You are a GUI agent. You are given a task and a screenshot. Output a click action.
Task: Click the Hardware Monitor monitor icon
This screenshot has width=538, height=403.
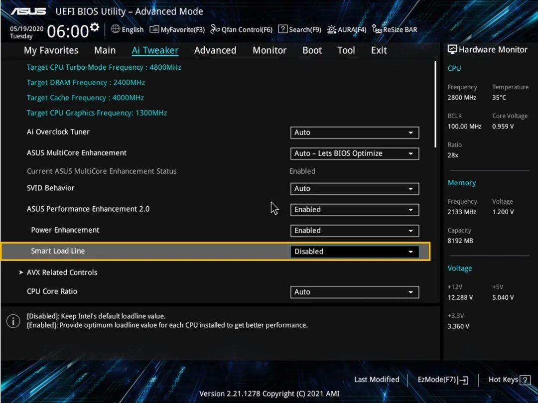[x=452, y=50]
